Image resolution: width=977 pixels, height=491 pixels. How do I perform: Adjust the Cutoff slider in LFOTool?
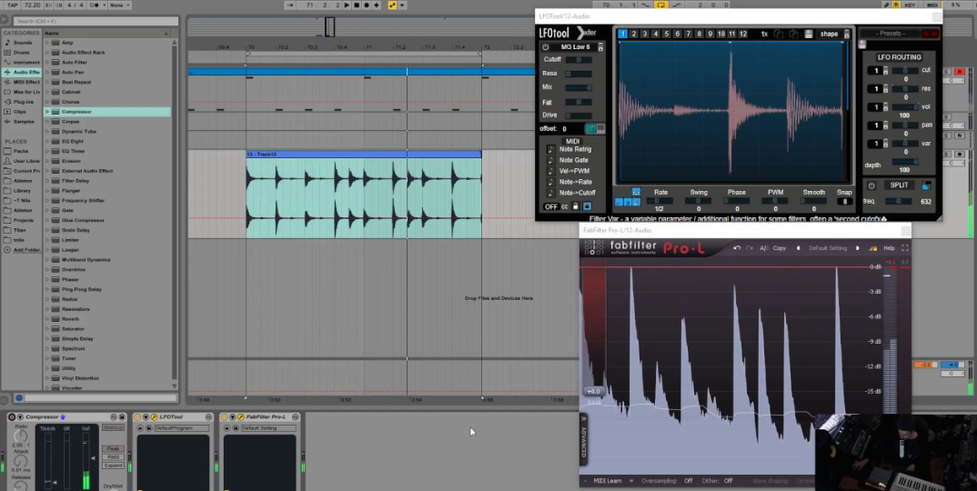[578, 60]
